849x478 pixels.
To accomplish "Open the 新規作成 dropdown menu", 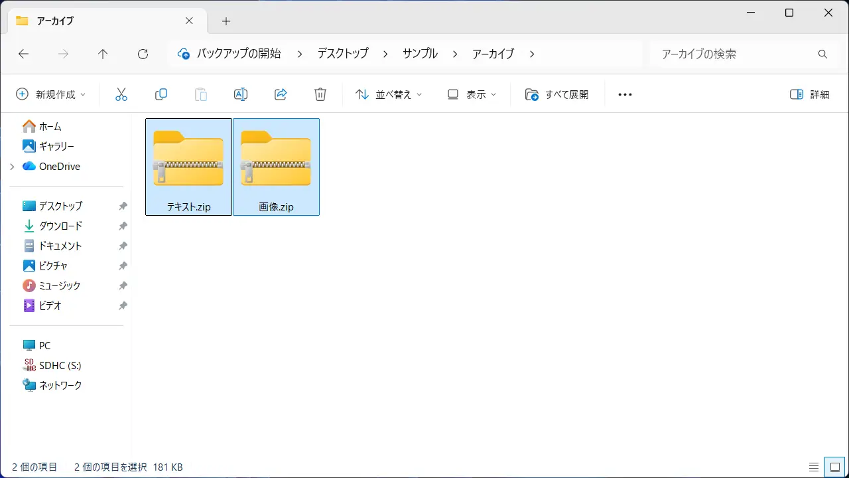I will pyautogui.click(x=51, y=94).
